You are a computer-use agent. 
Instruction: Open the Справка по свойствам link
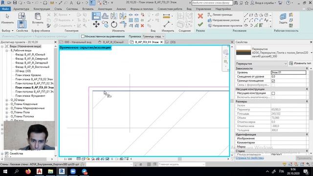250,158
